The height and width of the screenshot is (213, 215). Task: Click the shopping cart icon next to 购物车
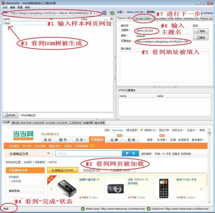click(141, 130)
